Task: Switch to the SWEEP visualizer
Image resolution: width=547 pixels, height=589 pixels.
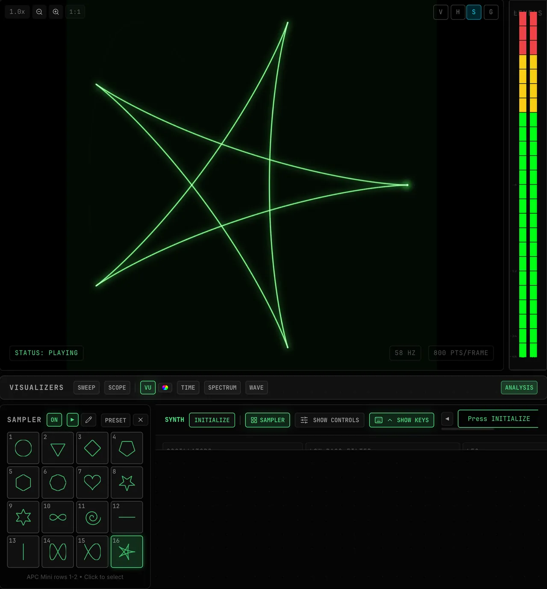Action: click(86, 388)
